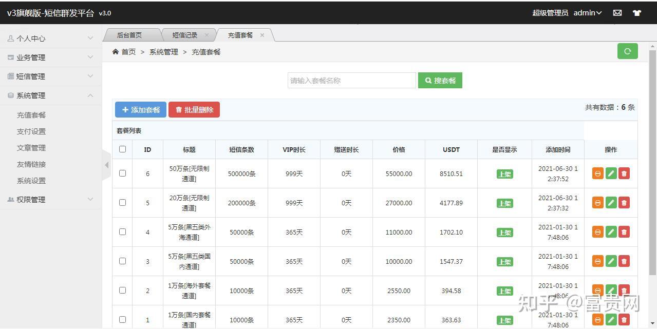Delete package ID 4 with trash icon
The image size is (657, 329).
(624, 232)
